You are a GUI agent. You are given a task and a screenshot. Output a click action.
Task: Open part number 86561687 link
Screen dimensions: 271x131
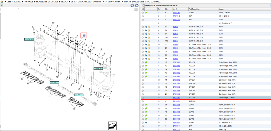coord(176,123)
